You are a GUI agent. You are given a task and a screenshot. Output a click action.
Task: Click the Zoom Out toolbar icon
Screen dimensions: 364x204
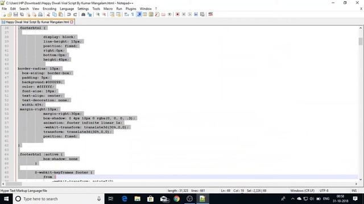coord(104,14)
